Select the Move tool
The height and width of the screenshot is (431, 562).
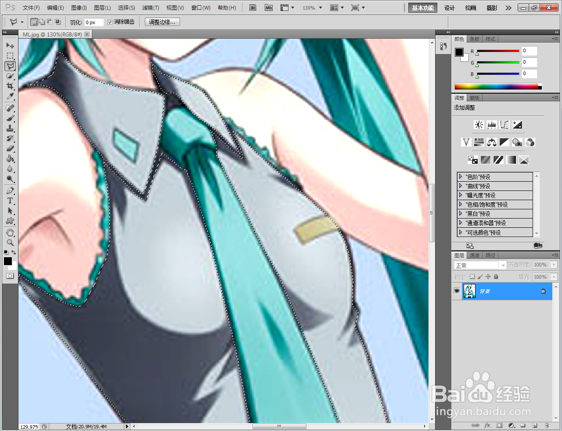tap(10, 46)
